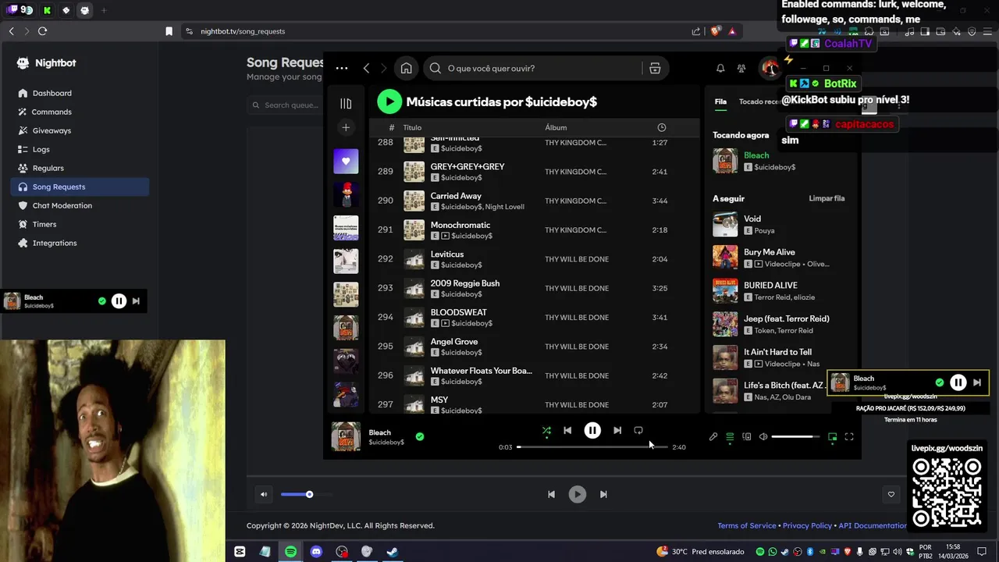The width and height of the screenshot is (999, 562).
Task: Select queued song 'It Ain't Hard to Tell'
Action: pyautogui.click(x=780, y=357)
